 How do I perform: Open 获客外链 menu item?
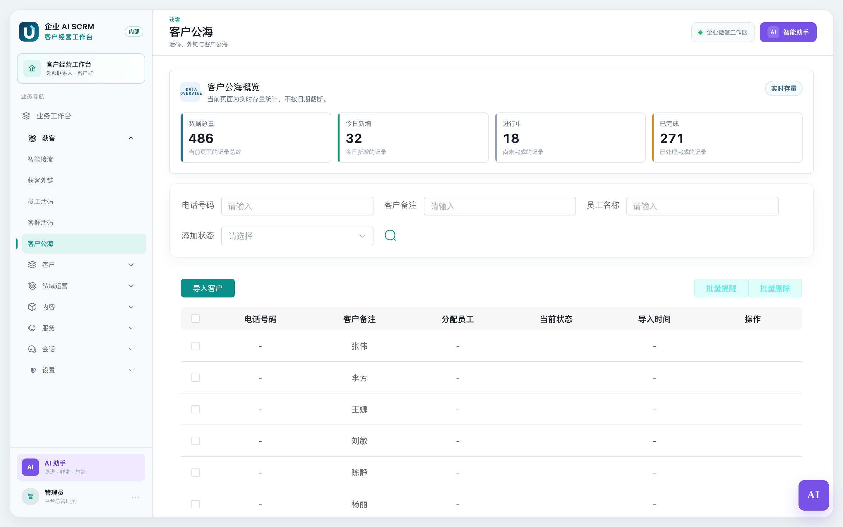[x=84, y=181]
